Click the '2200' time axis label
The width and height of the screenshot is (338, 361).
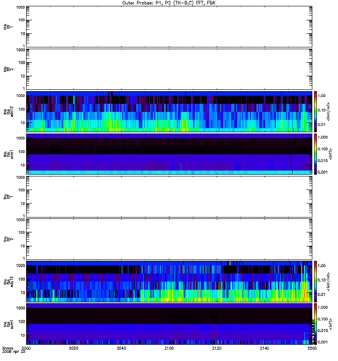point(312,348)
